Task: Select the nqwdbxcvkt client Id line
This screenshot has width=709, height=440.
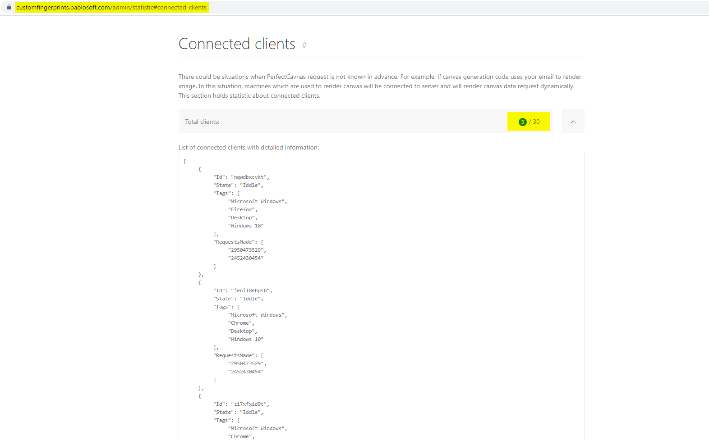Action: [241, 177]
